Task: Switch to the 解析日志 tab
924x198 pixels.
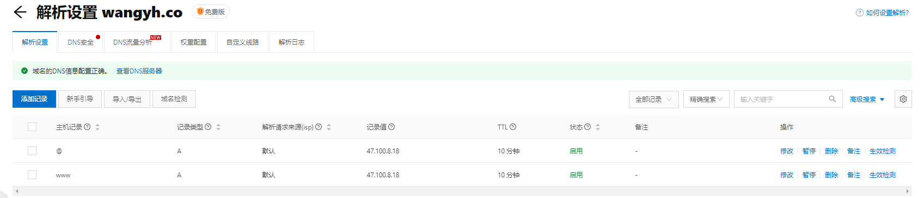Action: tap(292, 42)
